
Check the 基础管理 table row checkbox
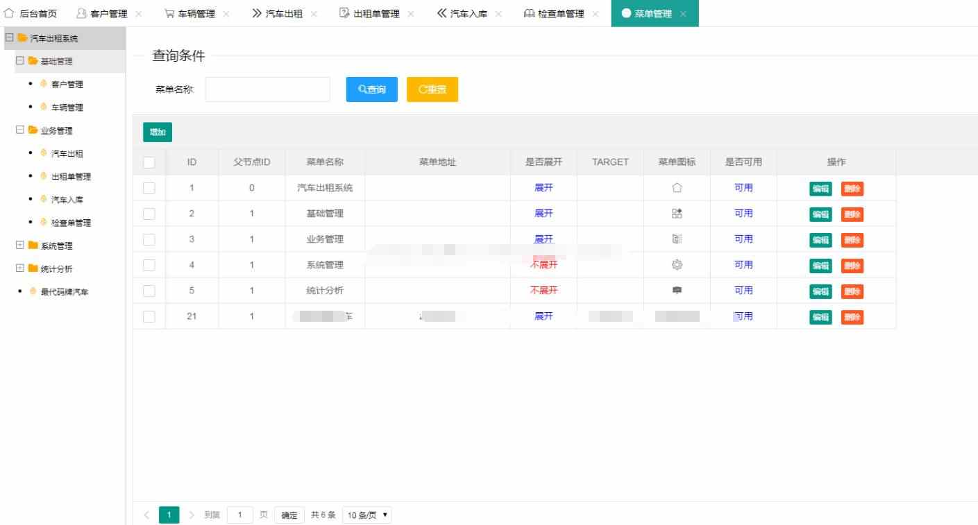click(x=149, y=214)
